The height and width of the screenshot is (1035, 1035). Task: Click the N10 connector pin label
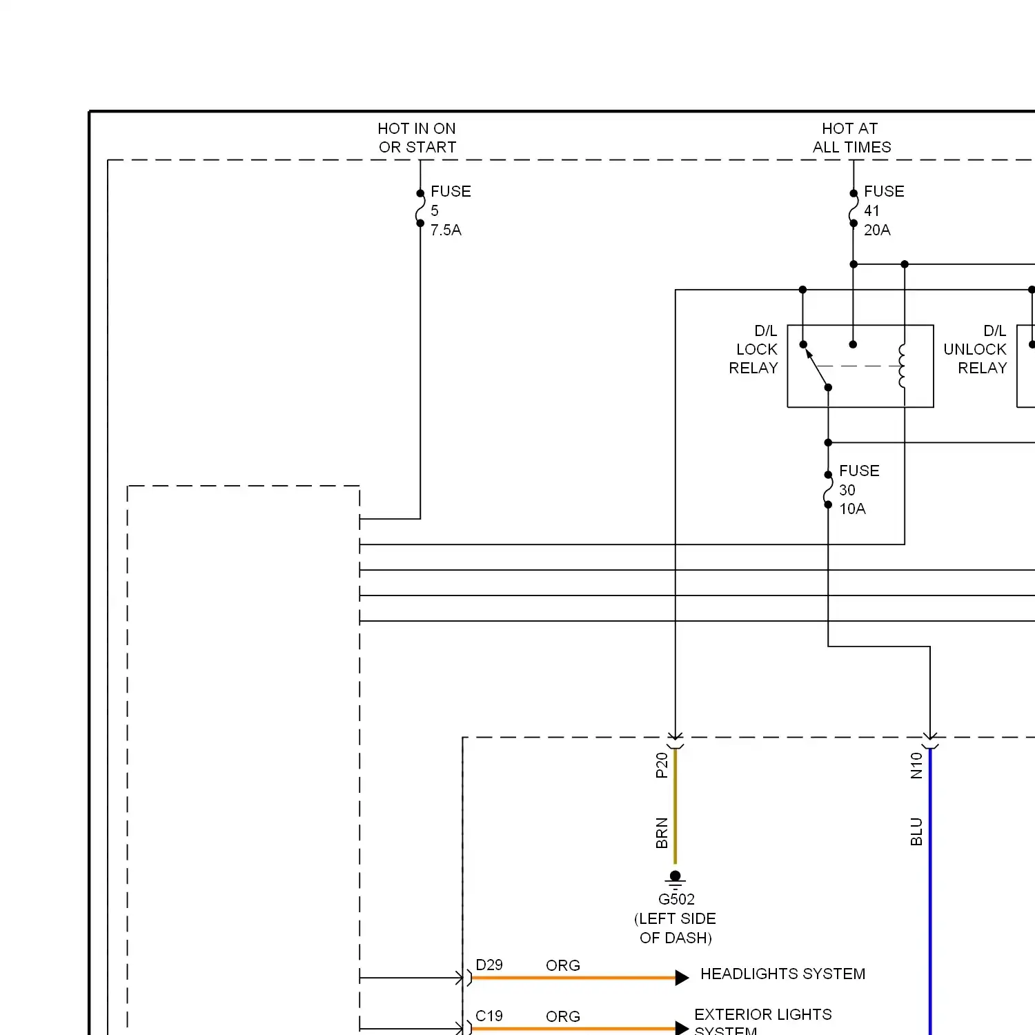pos(916,765)
